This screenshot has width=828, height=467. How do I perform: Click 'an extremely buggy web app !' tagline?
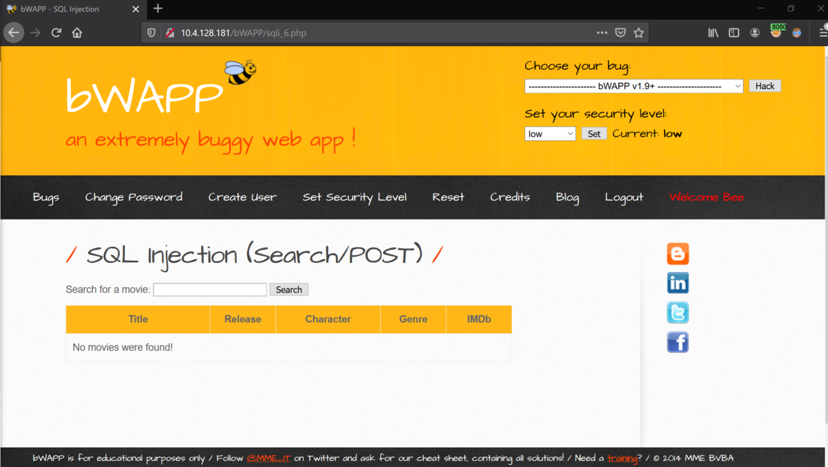click(x=211, y=140)
